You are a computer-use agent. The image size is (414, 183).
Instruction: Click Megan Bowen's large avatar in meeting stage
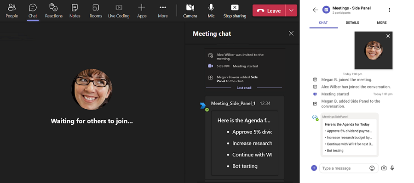[92, 89]
